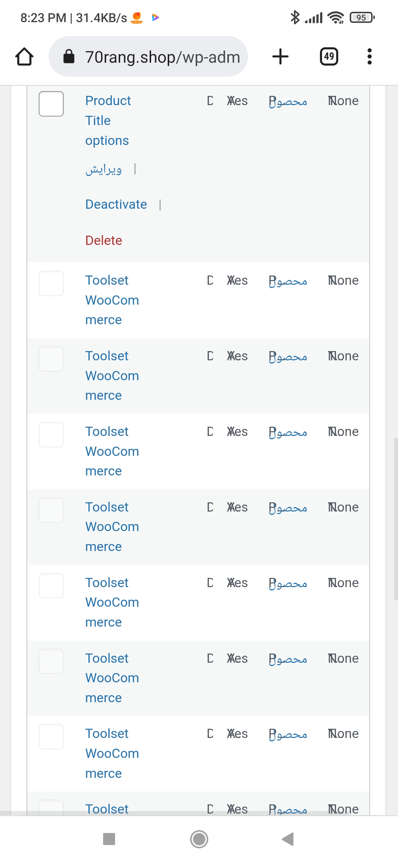The image size is (398, 863).
Task: Click the ویرایش edit link
Action: (x=104, y=169)
